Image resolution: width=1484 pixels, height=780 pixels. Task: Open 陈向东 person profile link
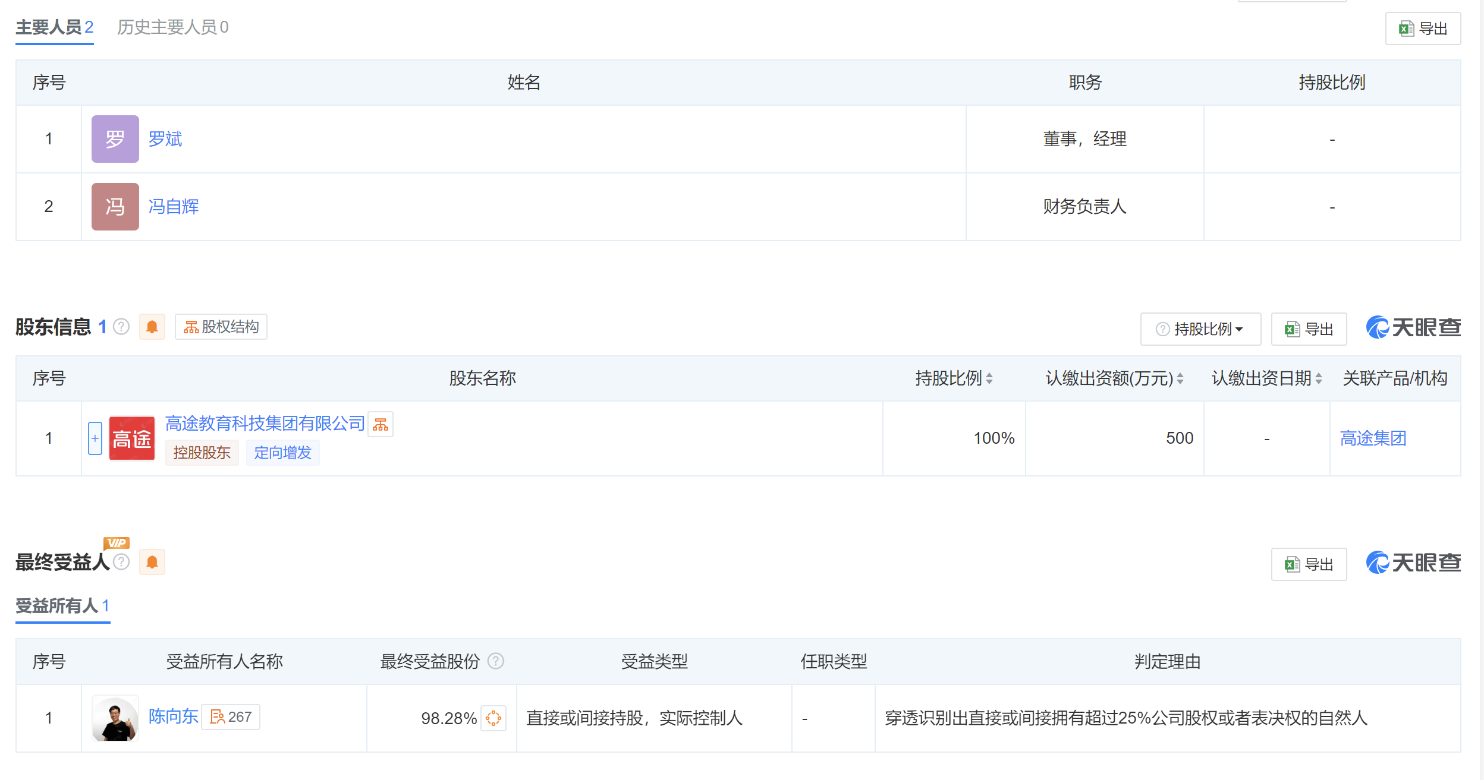point(174,716)
